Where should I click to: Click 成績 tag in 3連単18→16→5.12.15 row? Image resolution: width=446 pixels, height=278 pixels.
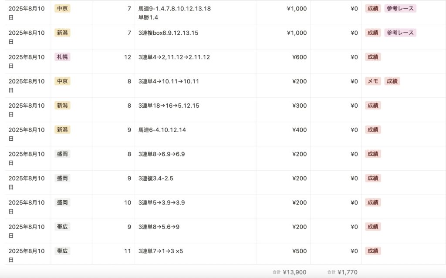coord(373,106)
